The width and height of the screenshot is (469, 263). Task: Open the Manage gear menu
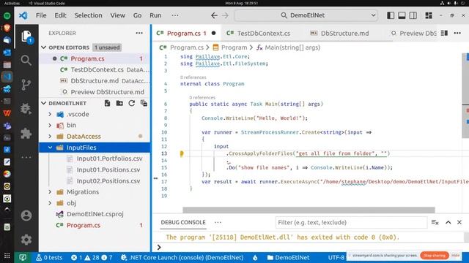point(26,240)
